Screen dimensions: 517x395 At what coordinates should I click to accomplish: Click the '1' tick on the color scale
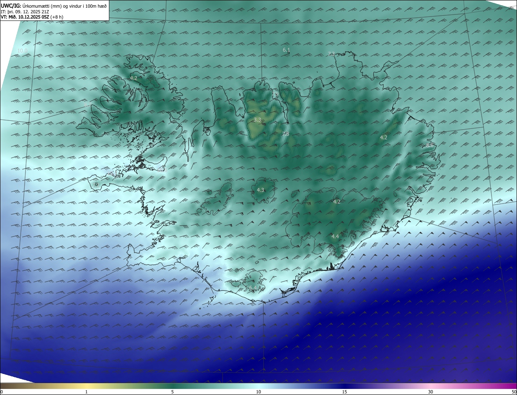tap(86, 392)
